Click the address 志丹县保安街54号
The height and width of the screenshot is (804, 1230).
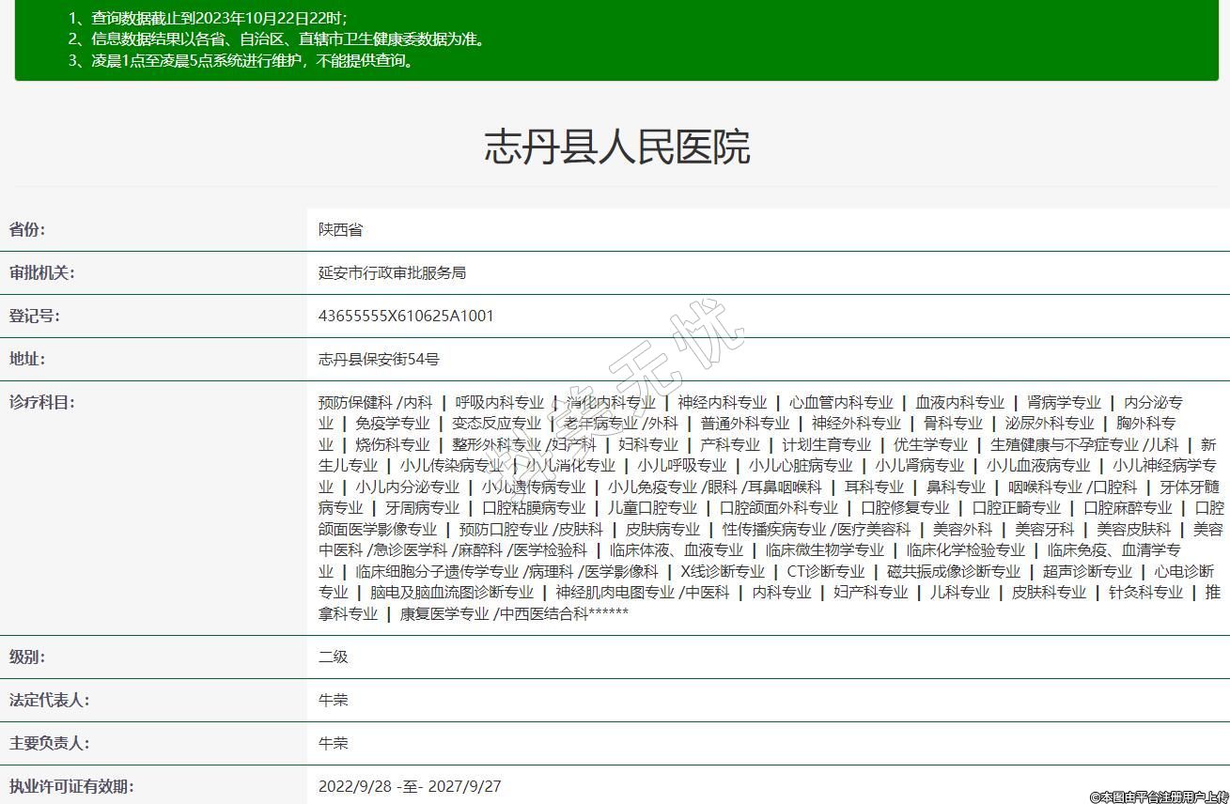point(379,359)
